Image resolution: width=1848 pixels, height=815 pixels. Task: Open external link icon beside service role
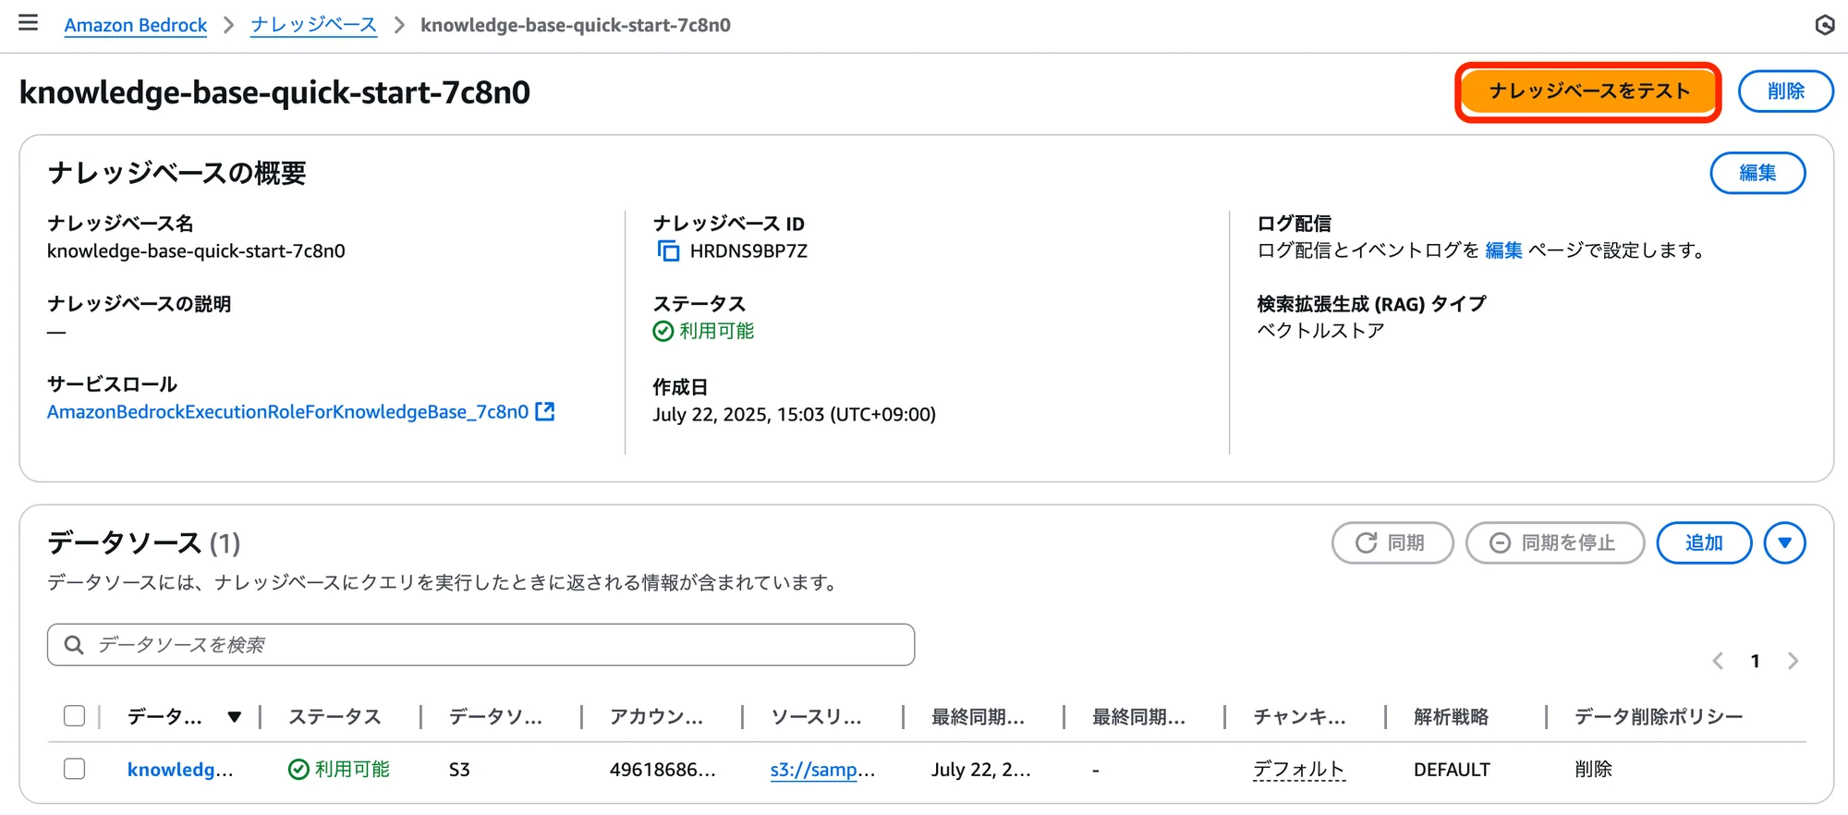[x=545, y=411]
